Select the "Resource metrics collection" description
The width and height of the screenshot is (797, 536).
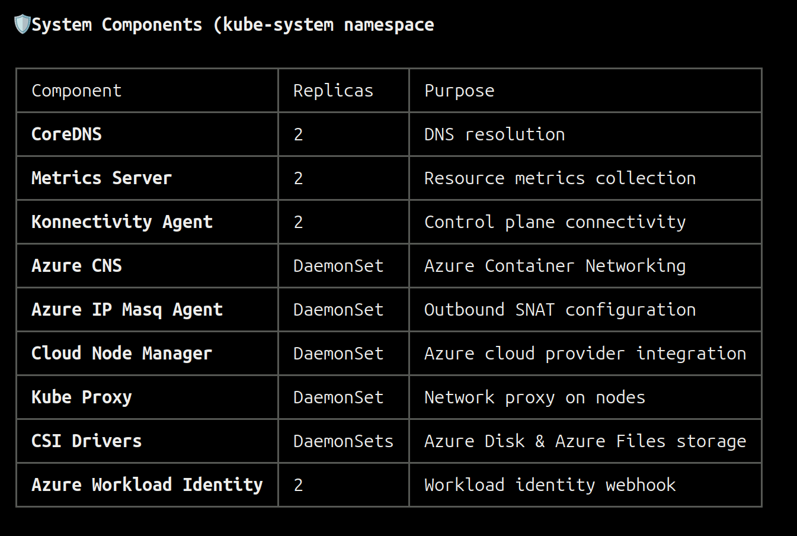pyautogui.click(x=560, y=178)
